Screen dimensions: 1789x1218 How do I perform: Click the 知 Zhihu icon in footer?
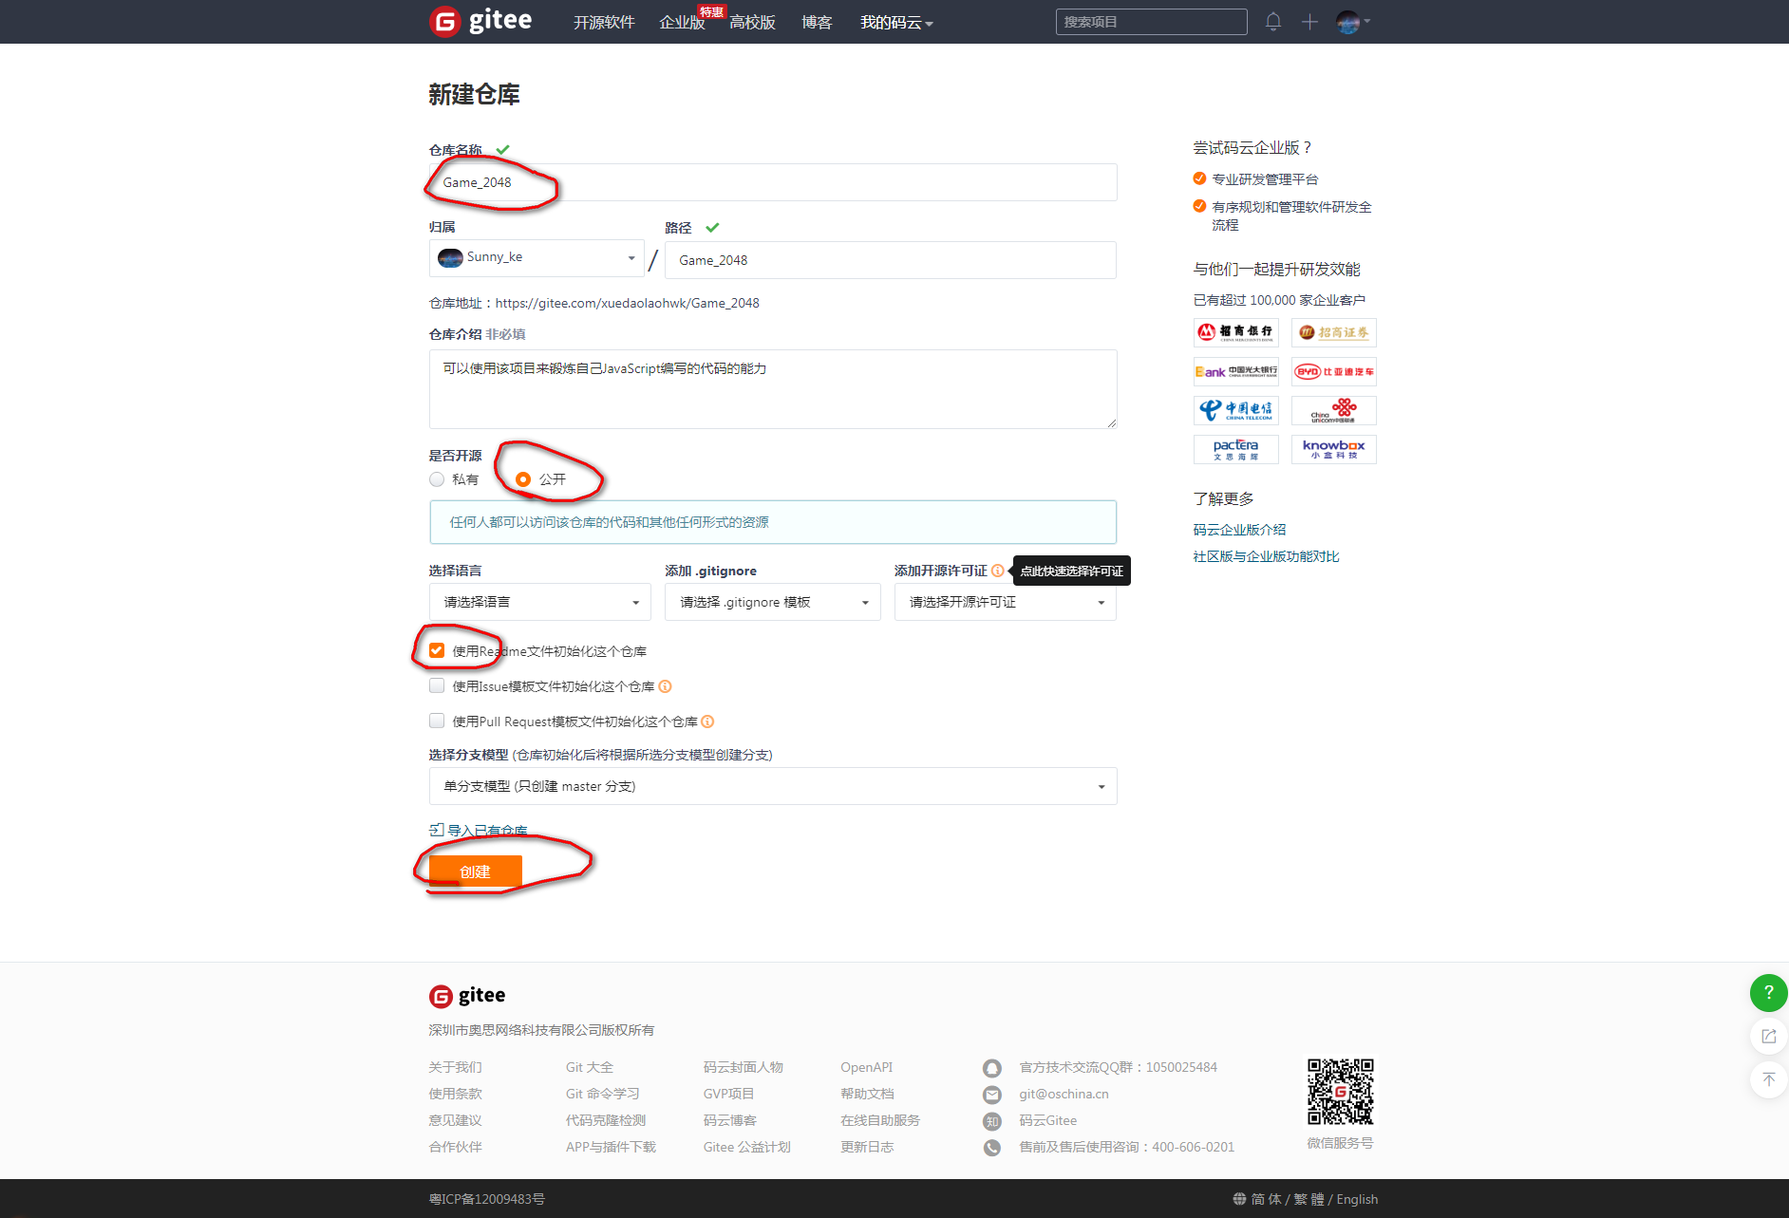[992, 1121]
